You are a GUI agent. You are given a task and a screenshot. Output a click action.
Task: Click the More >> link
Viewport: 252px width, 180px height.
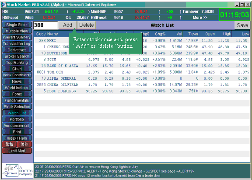[200, 18]
